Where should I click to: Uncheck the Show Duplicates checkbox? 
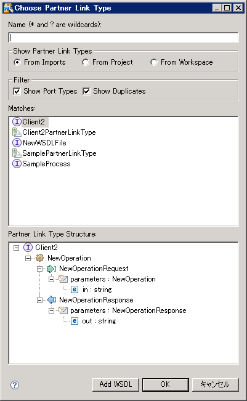86,91
